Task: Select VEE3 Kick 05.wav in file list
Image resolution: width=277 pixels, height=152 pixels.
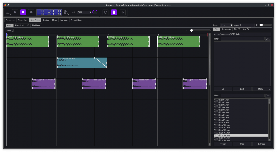Action: [x=241, y=110]
